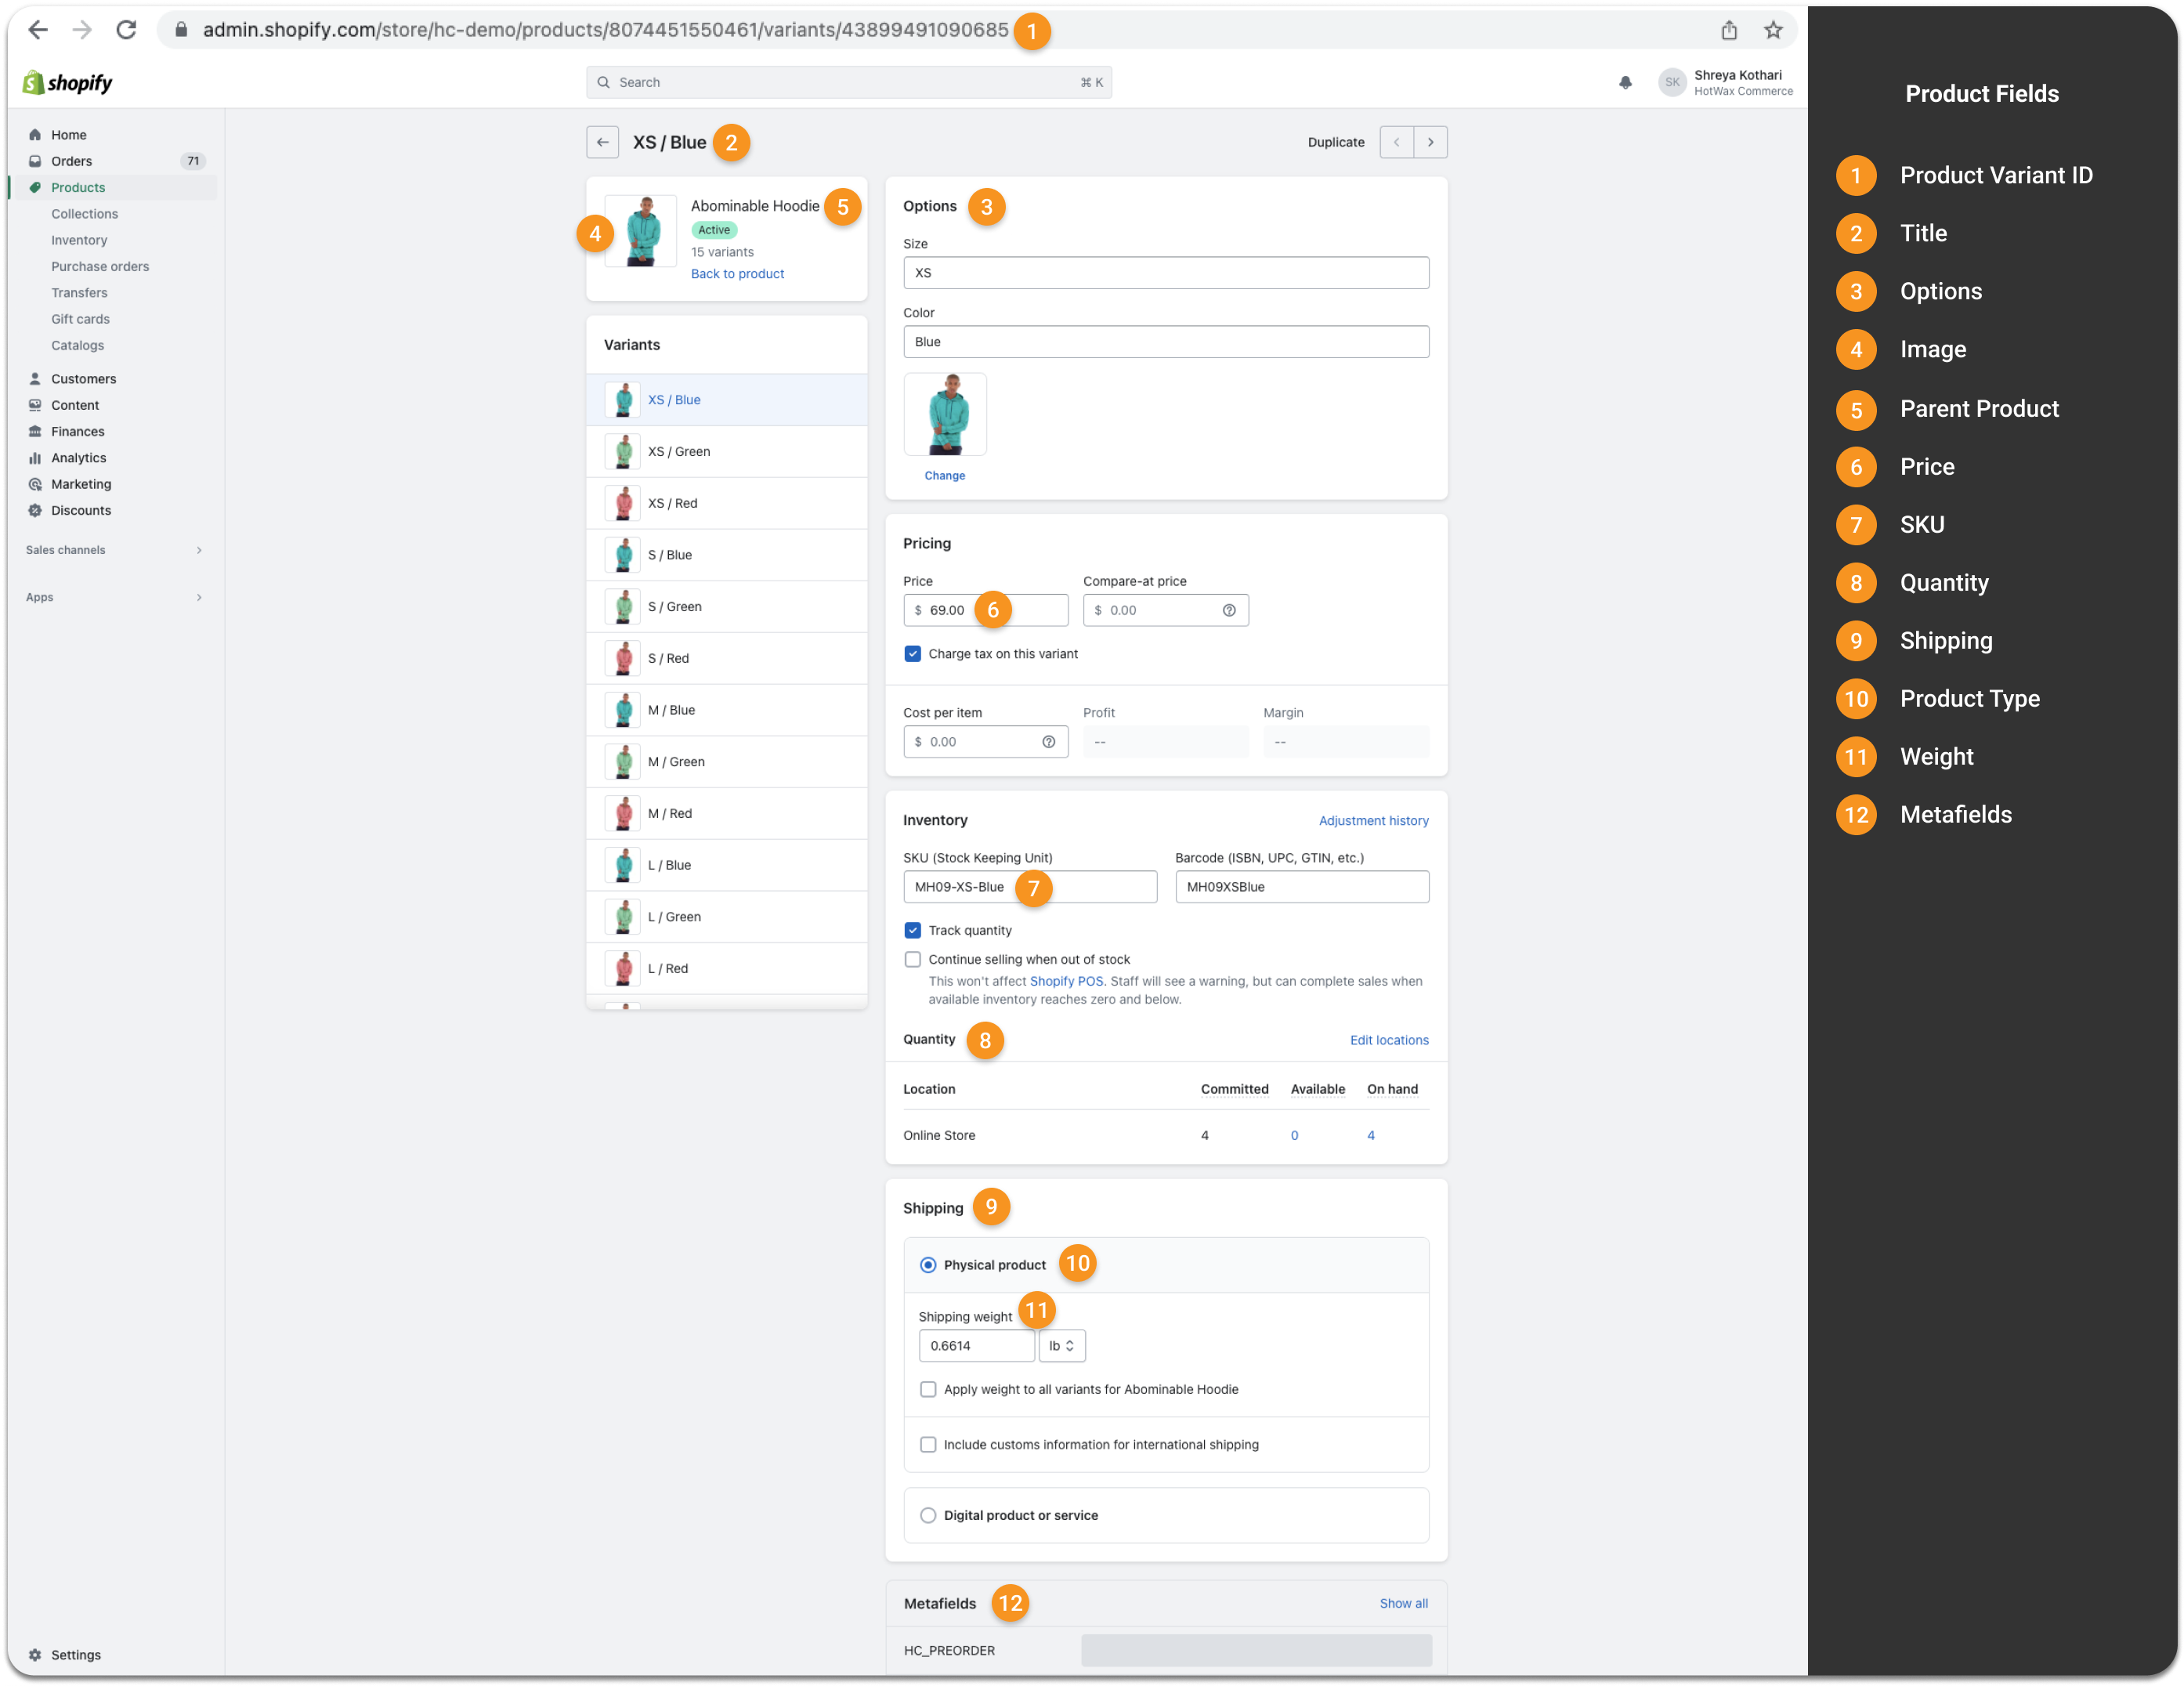Toggle Charge tax on this variant
The image size is (2184, 1686).
click(912, 654)
